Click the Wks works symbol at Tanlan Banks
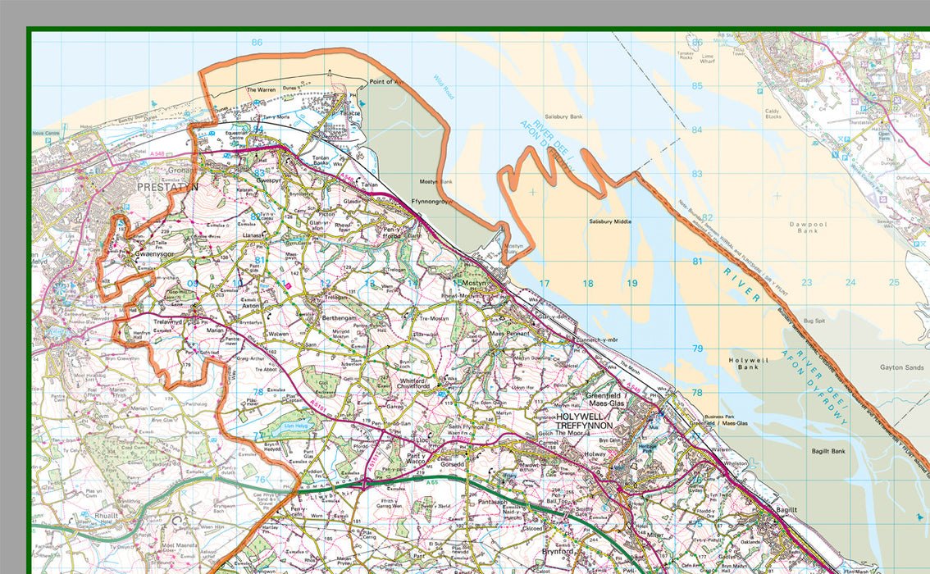 (337, 164)
